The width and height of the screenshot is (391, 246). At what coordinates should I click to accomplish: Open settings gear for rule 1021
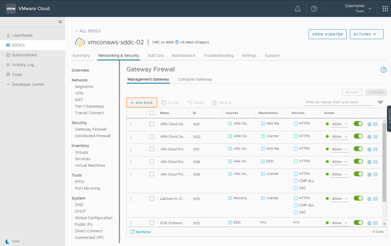[x=369, y=124]
